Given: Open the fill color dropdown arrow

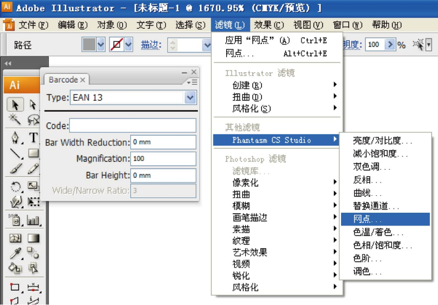Looking at the screenshot, I should pos(101,45).
